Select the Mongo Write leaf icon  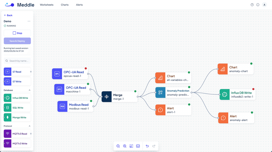click(7, 117)
